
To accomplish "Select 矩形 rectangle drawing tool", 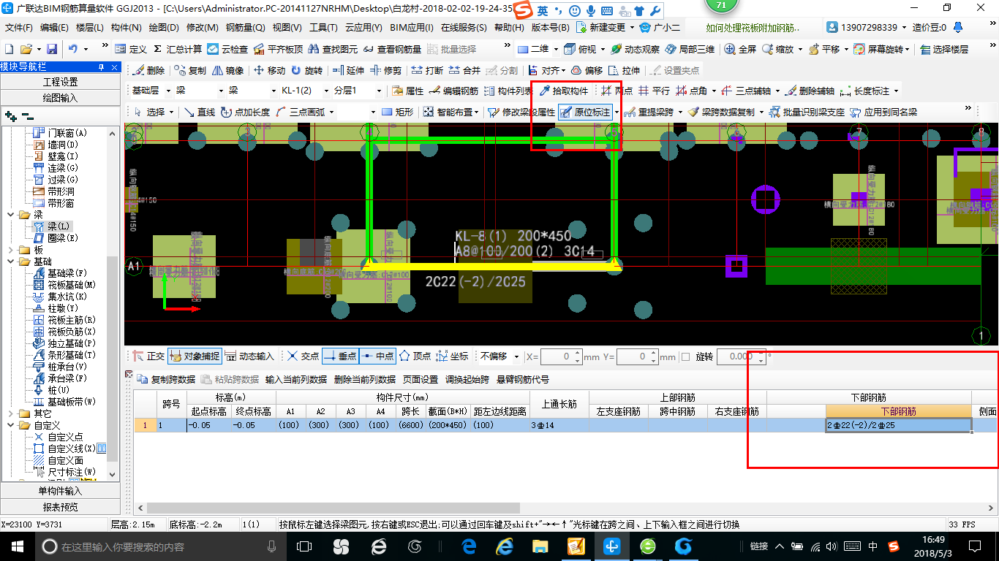I will [398, 112].
